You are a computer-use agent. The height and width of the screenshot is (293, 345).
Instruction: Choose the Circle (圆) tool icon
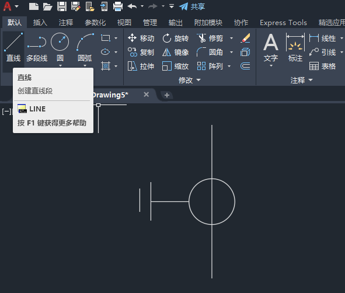[x=60, y=42]
